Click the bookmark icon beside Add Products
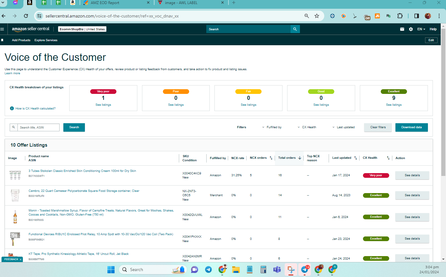446x277 pixels. click(2, 40)
